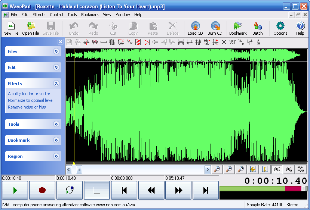
Task: Click the stacked bars icon at toolbar end
Action: [258, 42]
